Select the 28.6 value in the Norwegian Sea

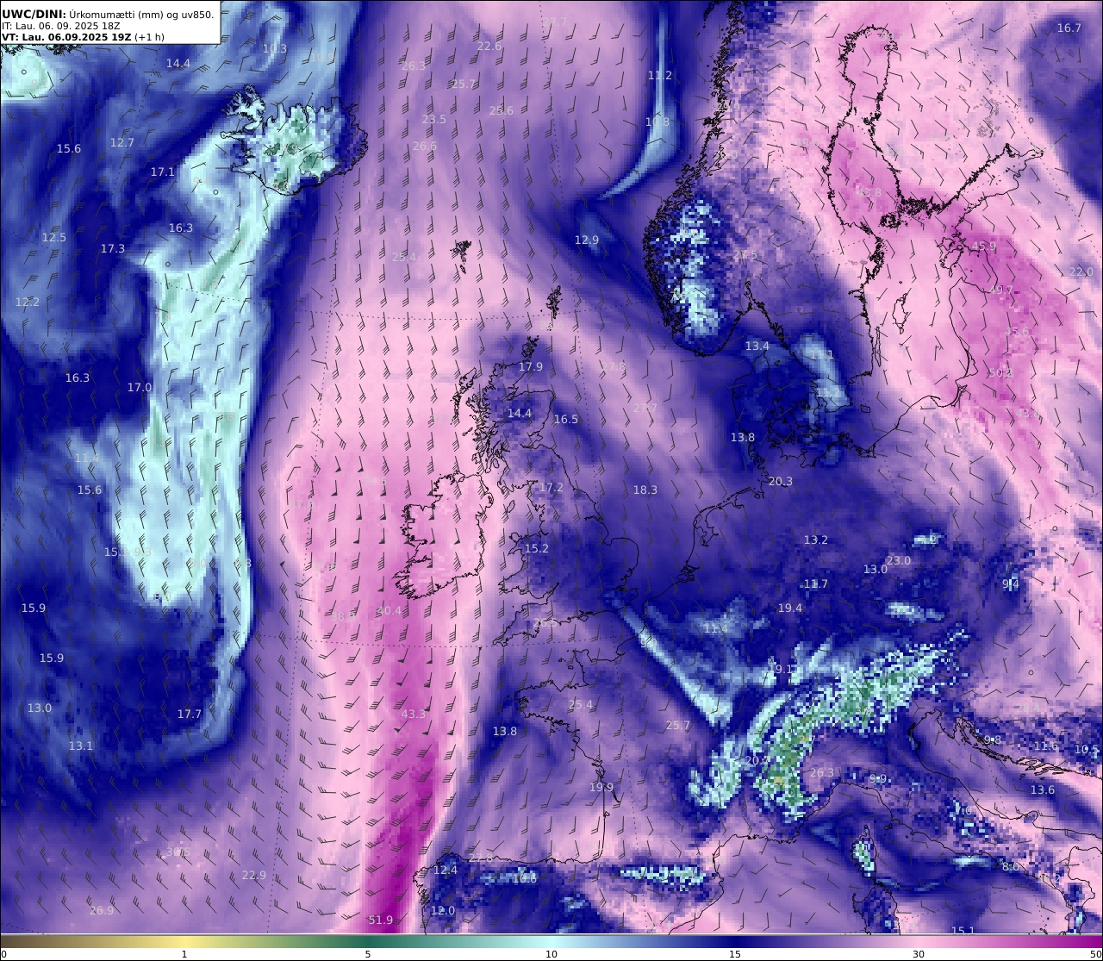[x=501, y=110]
